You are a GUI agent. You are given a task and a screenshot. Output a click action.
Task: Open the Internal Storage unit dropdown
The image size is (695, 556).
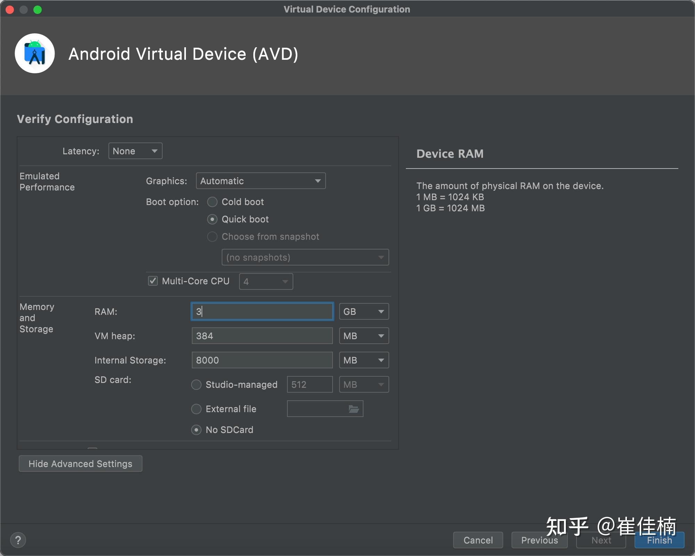pos(363,360)
